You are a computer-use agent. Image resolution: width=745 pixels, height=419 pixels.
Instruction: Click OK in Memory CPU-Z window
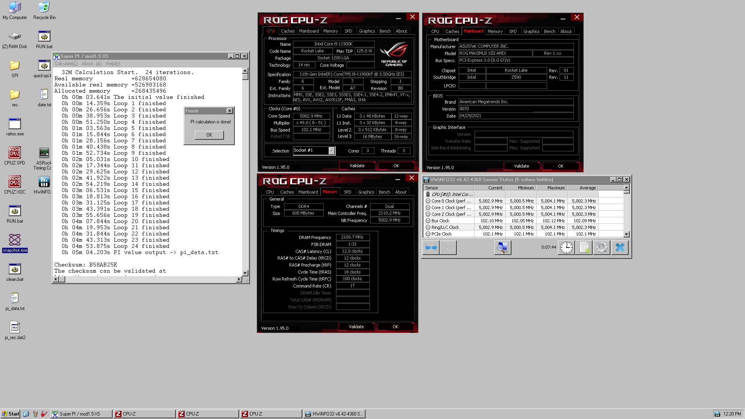pos(395,327)
